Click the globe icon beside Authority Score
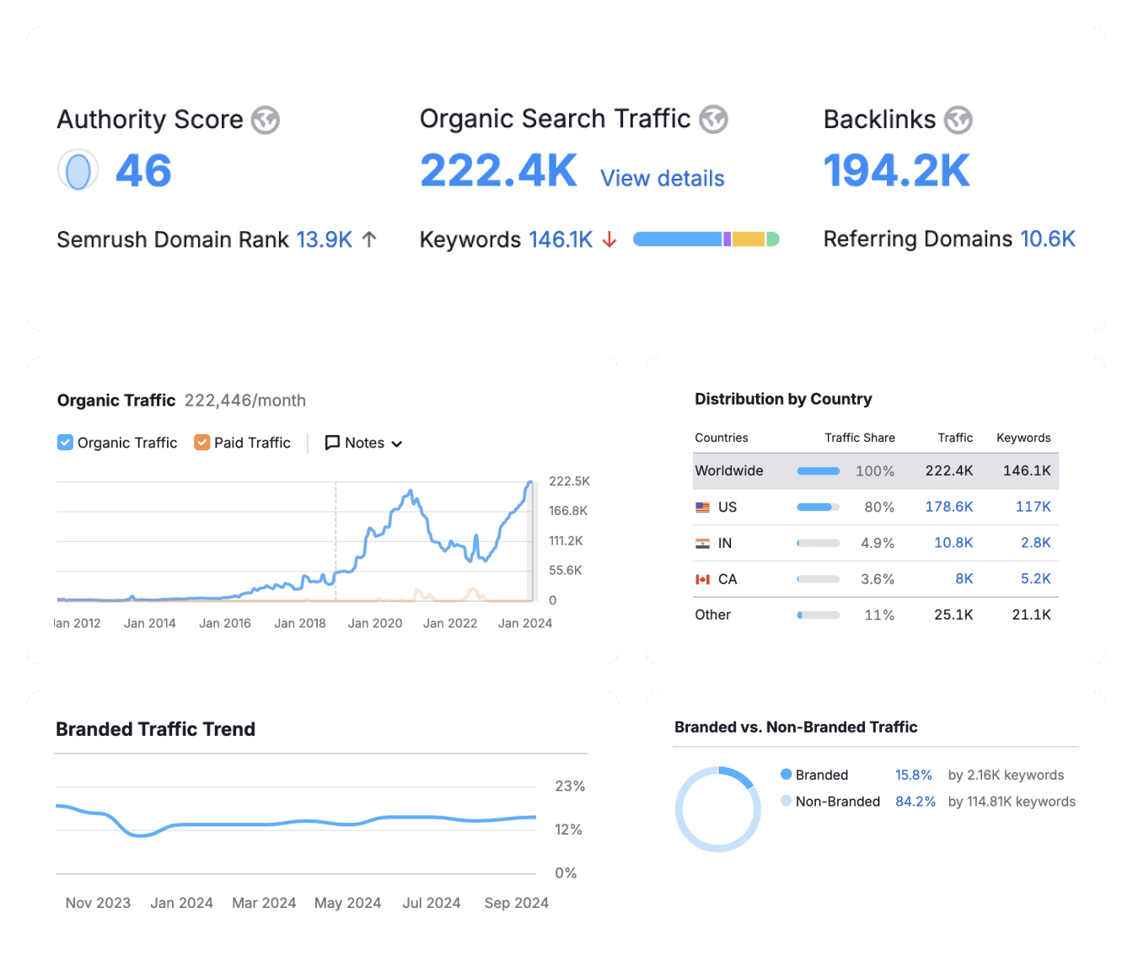The height and width of the screenshot is (961, 1133). (266, 120)
